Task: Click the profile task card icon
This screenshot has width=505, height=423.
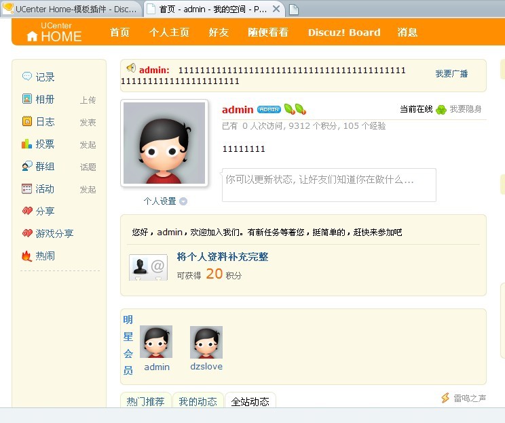Action: [148, 267]
